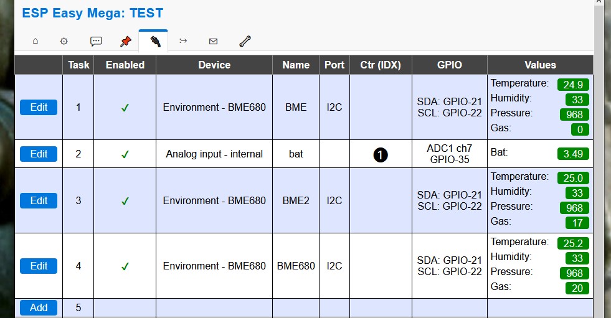
Task: Click the 'ADC1 ch7 GPIO-35' cell
Action: pyautogui.click(x=449, y=154)
